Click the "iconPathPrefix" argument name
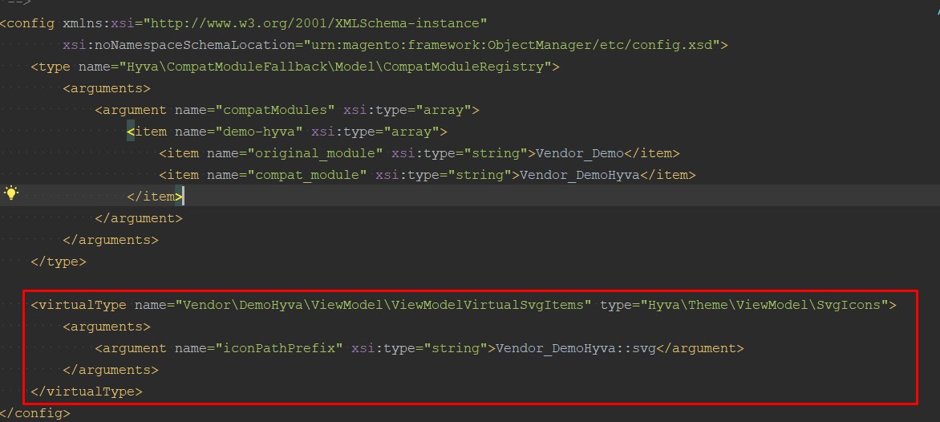Screen dimensions: 940x422 point(279,347)
